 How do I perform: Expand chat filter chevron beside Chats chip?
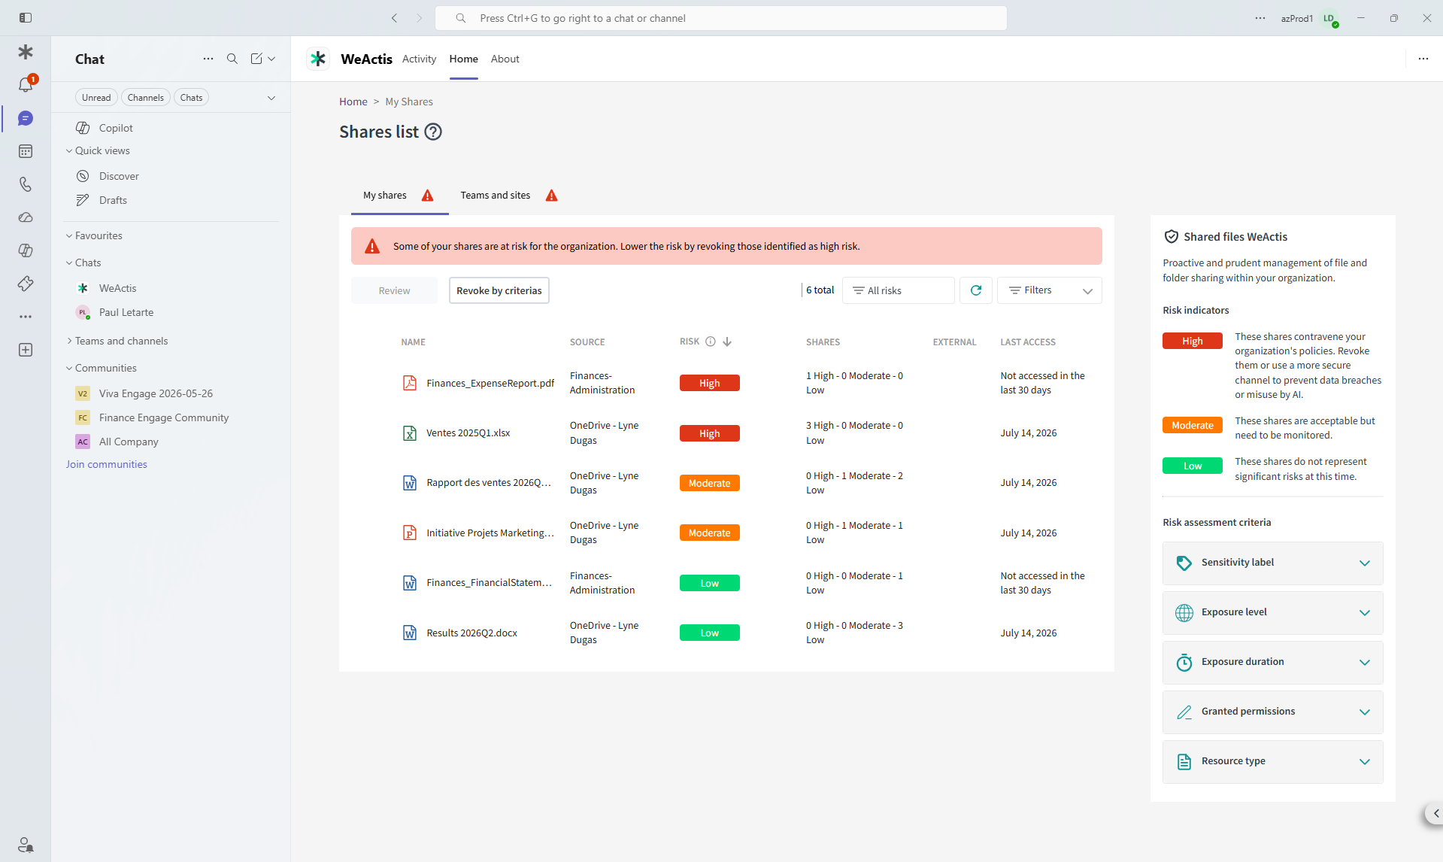click(x=271, y=98)
